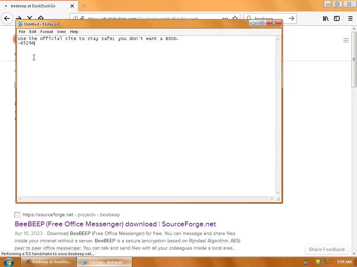
Task: Open the orange magnifier tray icon
Action: (x=331, y=262)
